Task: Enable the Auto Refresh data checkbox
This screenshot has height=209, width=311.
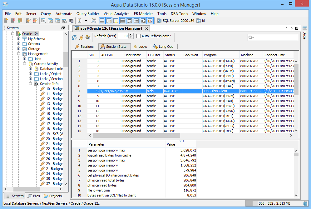Action: pyautogui.click(x=138, y=36)
